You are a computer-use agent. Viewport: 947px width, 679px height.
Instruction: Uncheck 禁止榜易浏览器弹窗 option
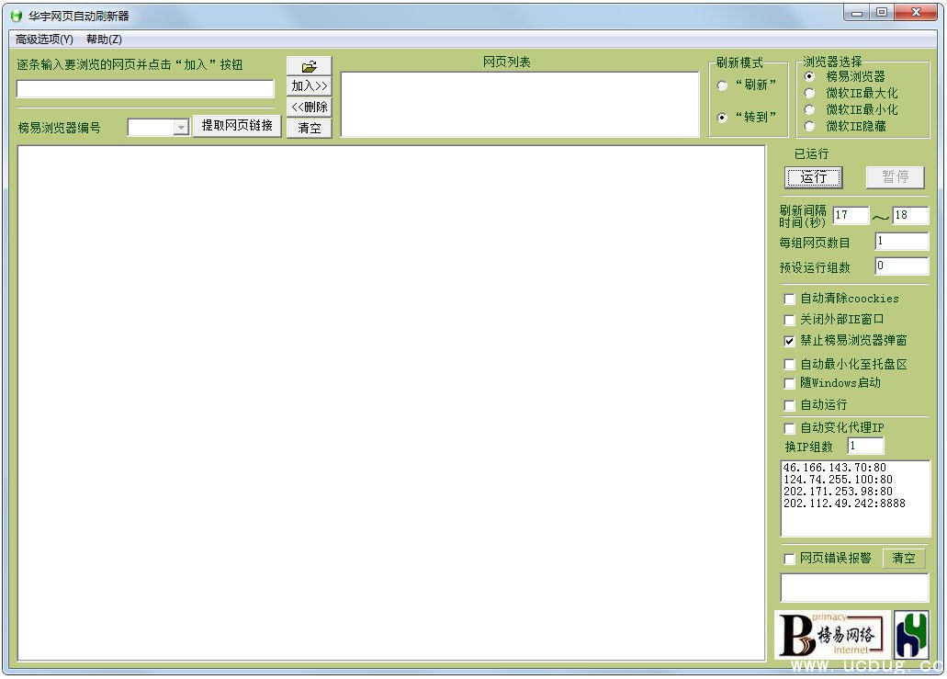(789, 341)
